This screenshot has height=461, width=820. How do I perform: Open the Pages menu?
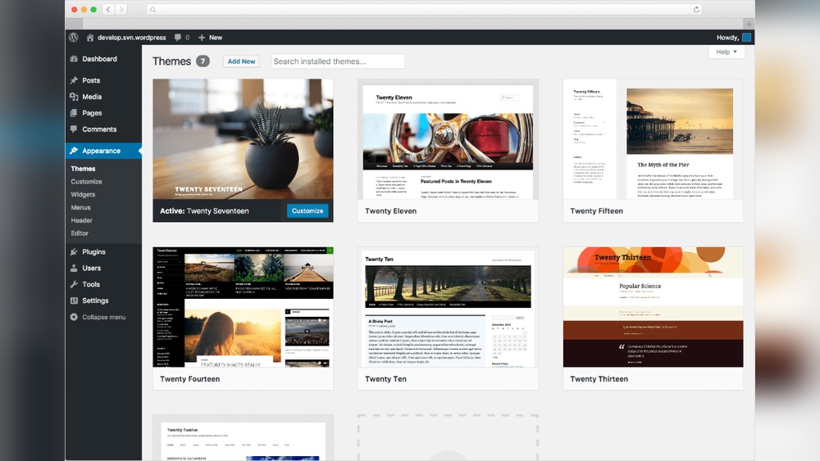pos(92,113)
